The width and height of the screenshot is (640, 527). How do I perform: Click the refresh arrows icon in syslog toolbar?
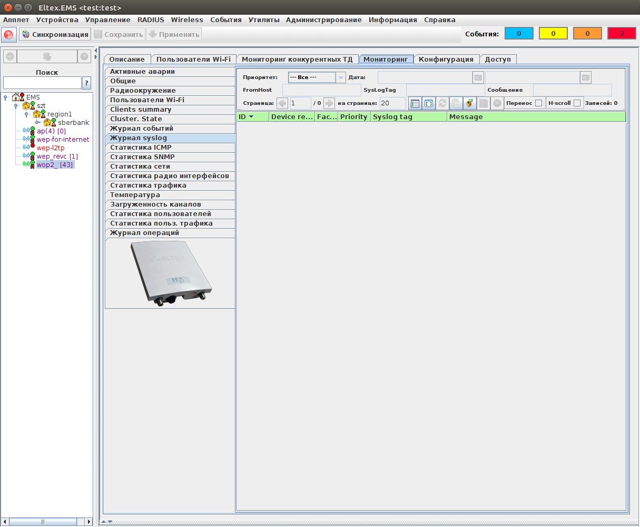(442, 103)
